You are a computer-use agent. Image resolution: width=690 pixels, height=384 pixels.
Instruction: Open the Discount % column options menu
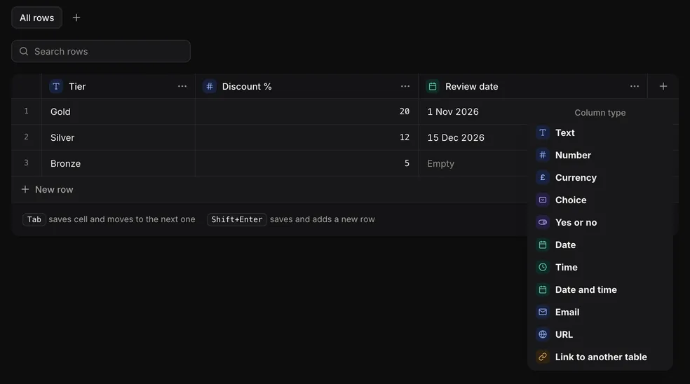tap(405, 86)
